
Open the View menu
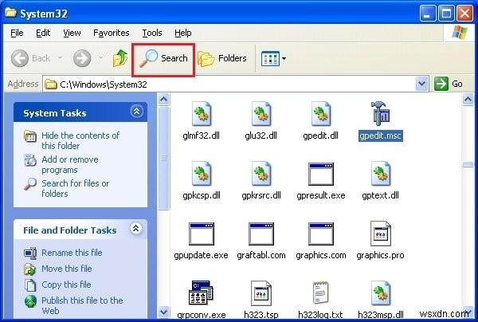point(72,33)
